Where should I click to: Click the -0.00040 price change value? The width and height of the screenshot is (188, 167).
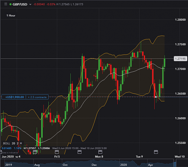click(x=39, y=4)
